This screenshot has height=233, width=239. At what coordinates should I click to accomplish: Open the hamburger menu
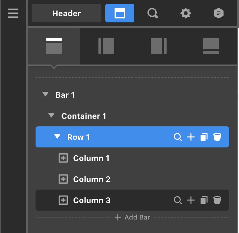coord(13,13)
